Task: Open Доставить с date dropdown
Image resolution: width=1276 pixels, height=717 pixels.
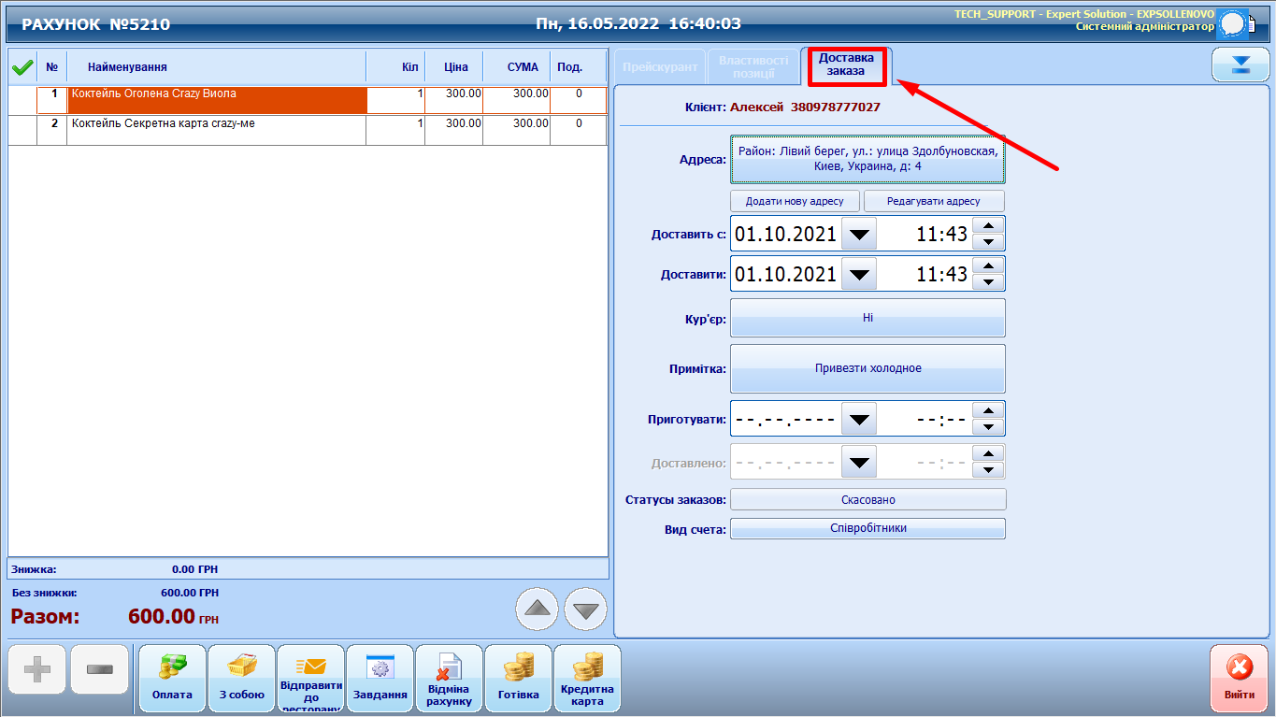Action: pos(859,234)
